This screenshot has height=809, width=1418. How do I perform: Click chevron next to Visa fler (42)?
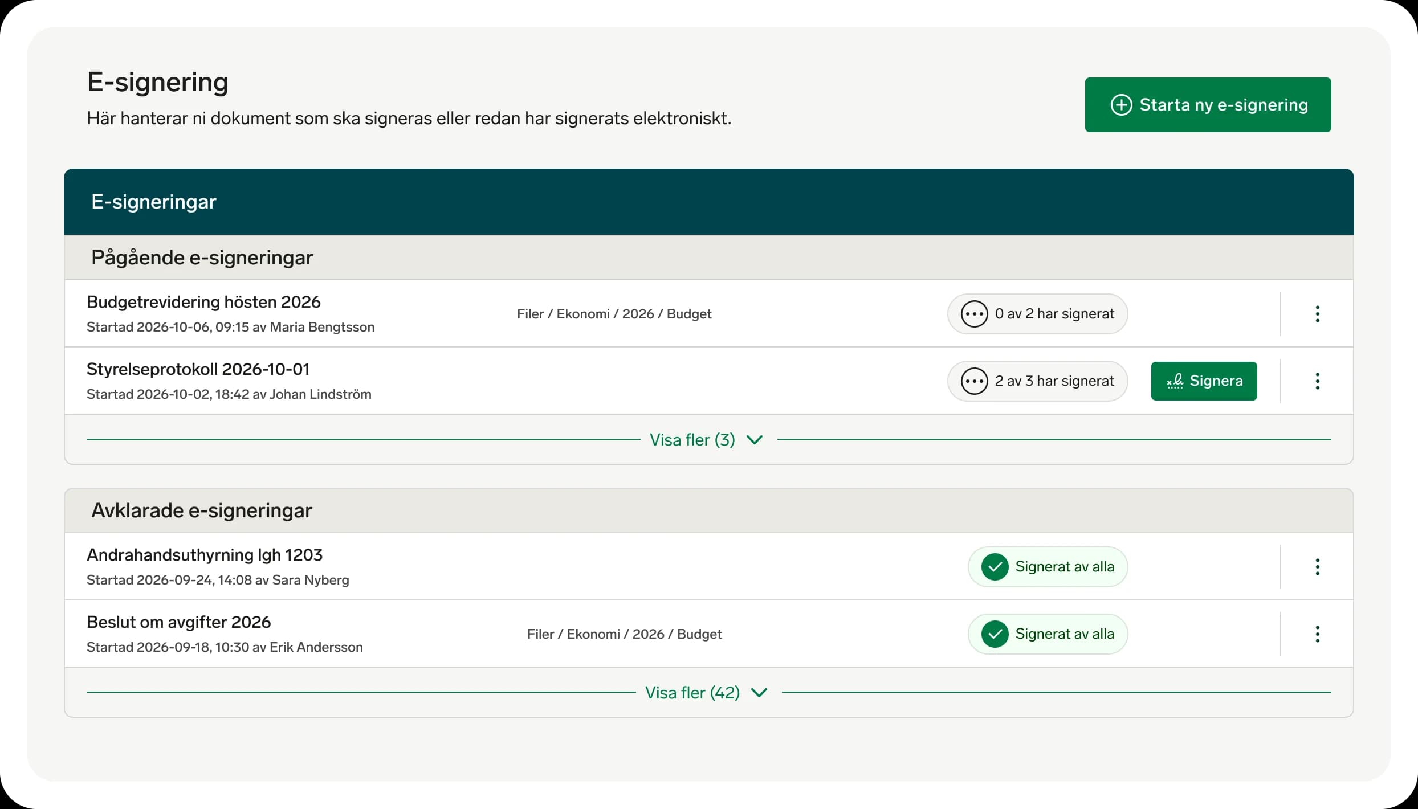(x=759, y=693)
